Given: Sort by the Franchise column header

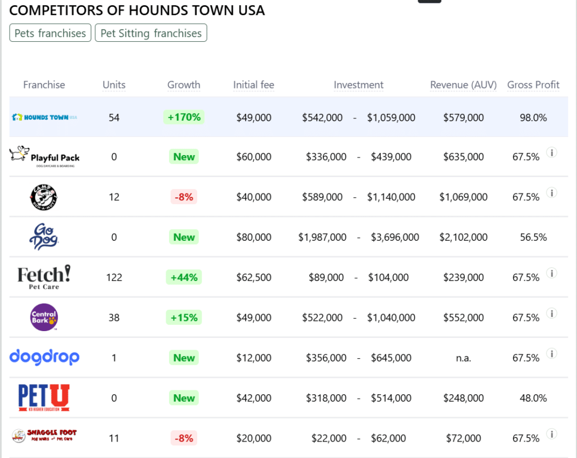Looking at the screenshot, I should (44, 85).
